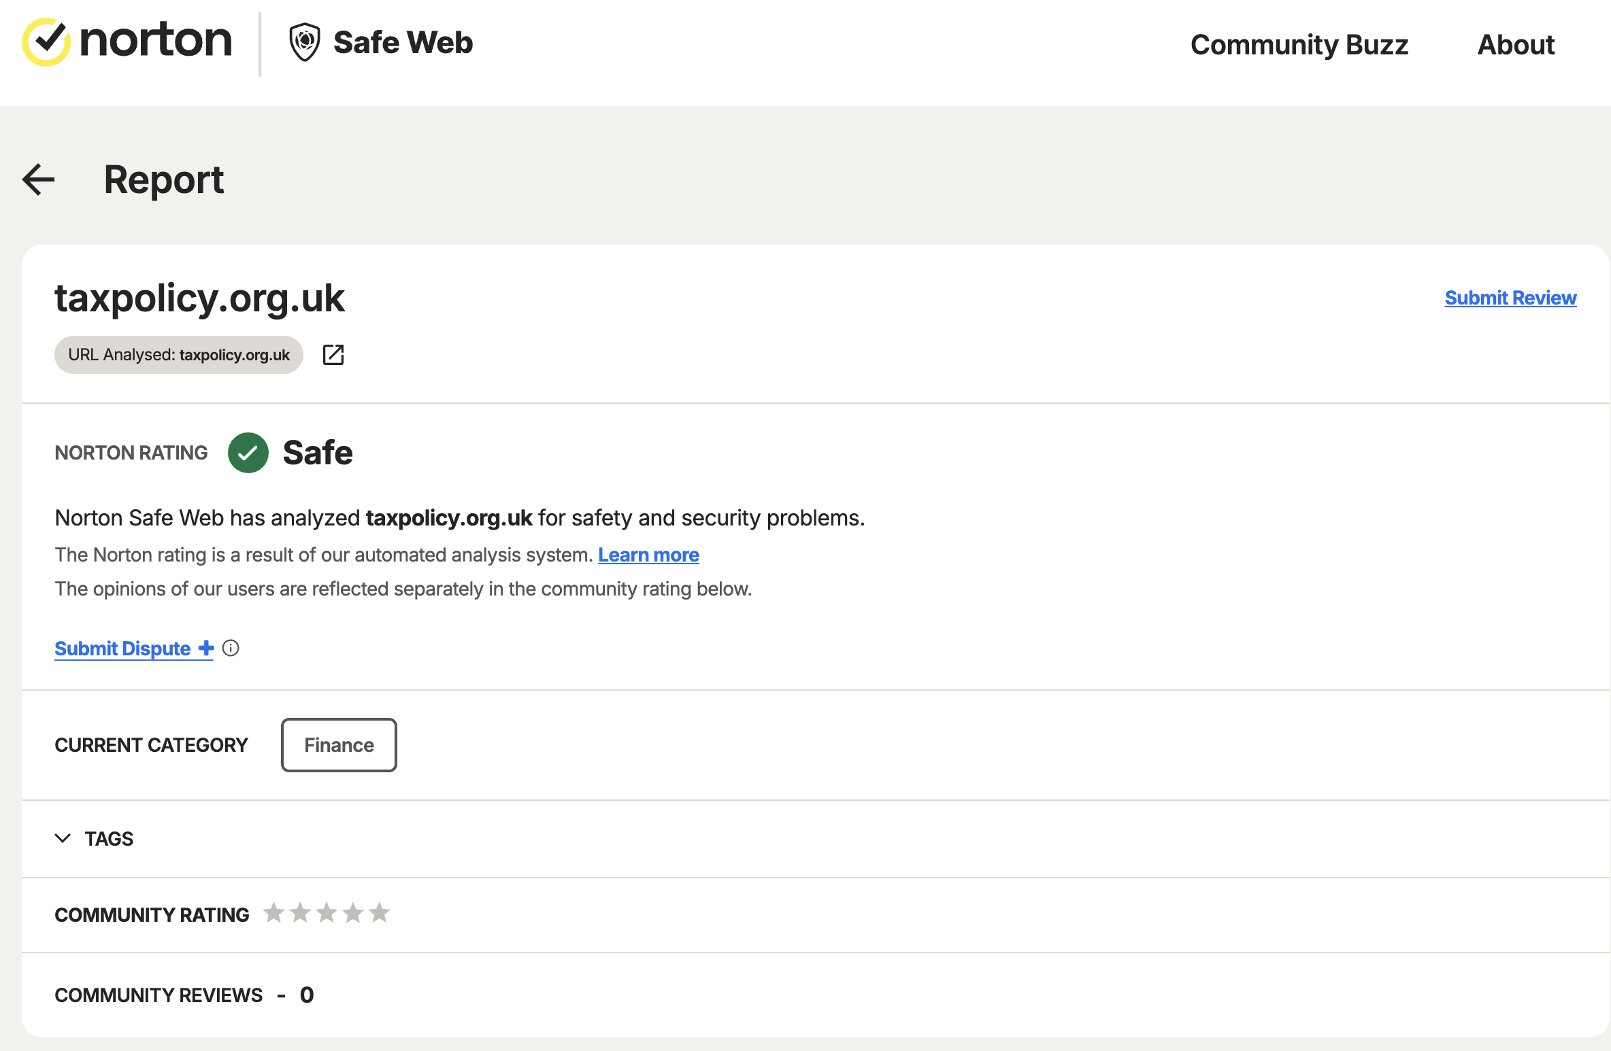Click the URL Analysed taxpolicy.org.uk pill
The width and height of the screenshot is (1611, 1051).
179,355
